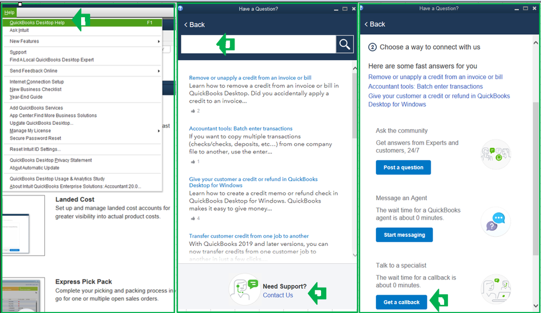Minimize the right Have a Question window
The image size is (541, 313).
point(517,9)
